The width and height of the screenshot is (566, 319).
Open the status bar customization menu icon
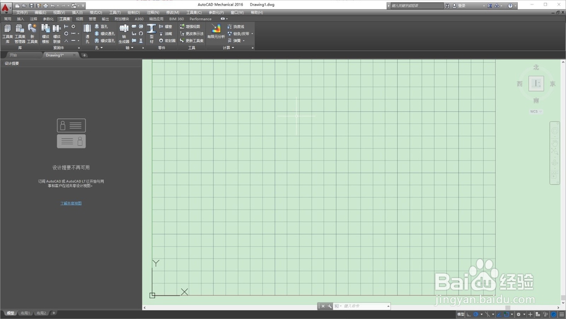pos(561,314)
